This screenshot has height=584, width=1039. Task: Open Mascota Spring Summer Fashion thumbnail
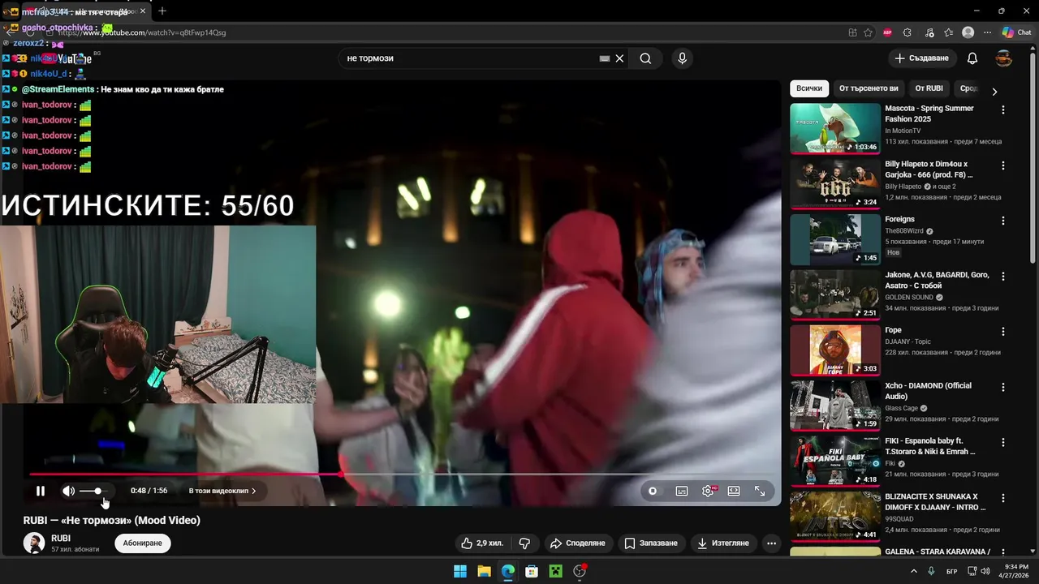[835, 128]
